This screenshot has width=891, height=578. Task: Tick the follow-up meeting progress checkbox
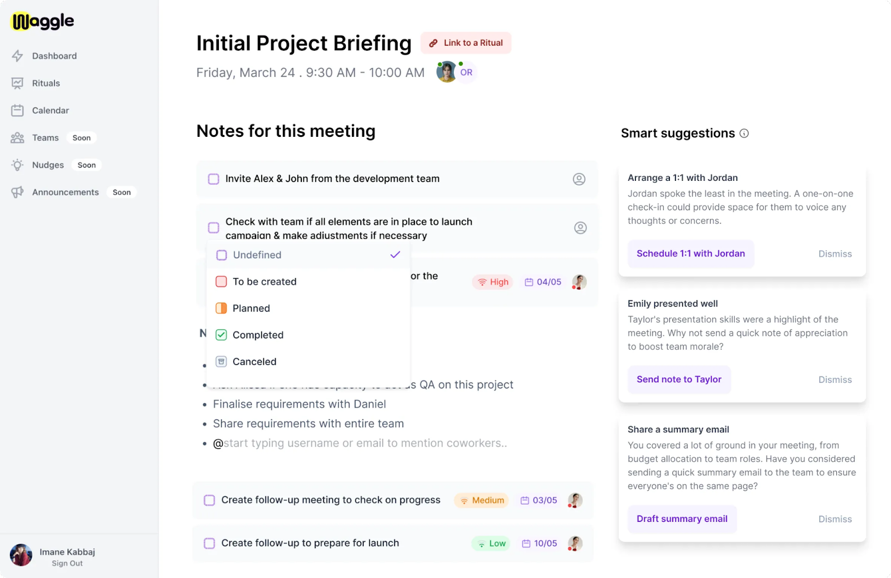point(209,500)
